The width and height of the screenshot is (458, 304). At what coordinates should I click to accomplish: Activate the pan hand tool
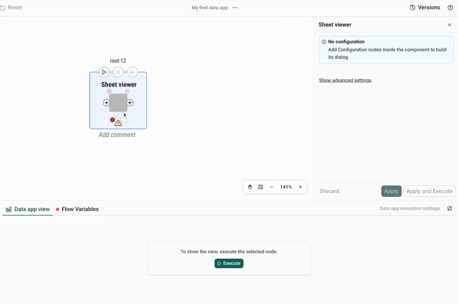point(250,187)
